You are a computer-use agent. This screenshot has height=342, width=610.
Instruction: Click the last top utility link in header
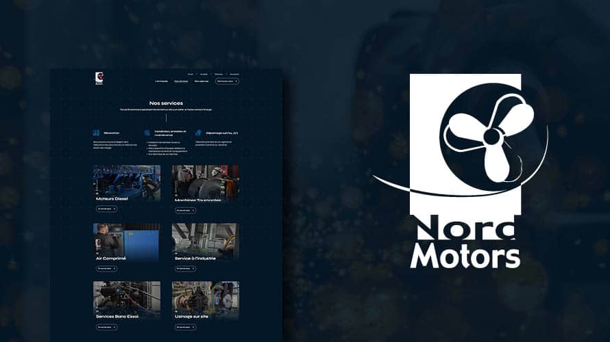point(234,74)
